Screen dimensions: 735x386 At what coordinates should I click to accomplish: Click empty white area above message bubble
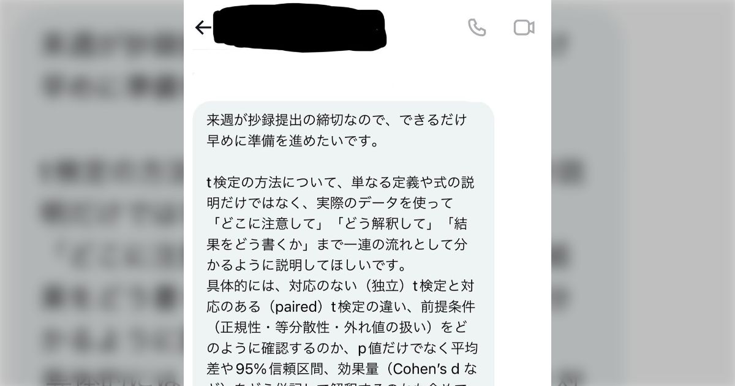pyautogui.click(x=367, y=77)
